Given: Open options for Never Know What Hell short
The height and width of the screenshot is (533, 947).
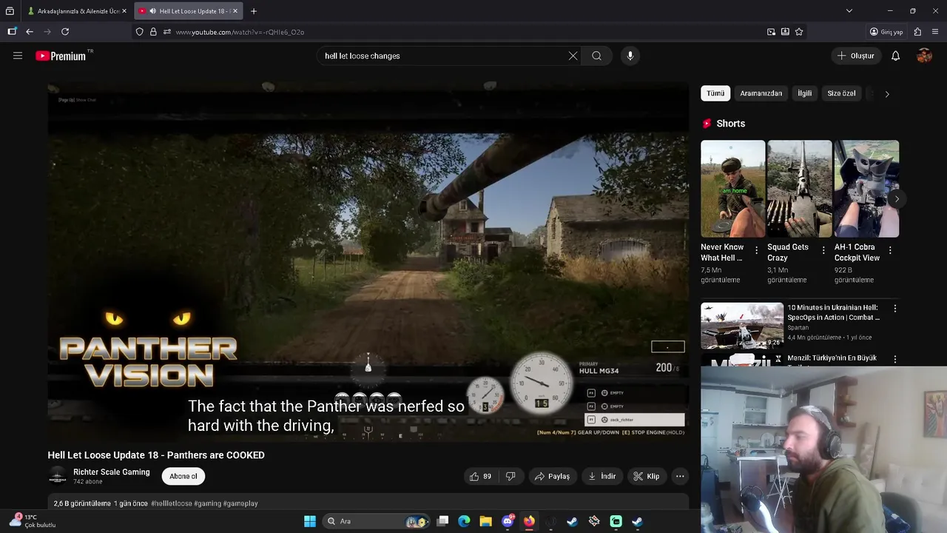Looking at the screenshot, I should 756,251.
